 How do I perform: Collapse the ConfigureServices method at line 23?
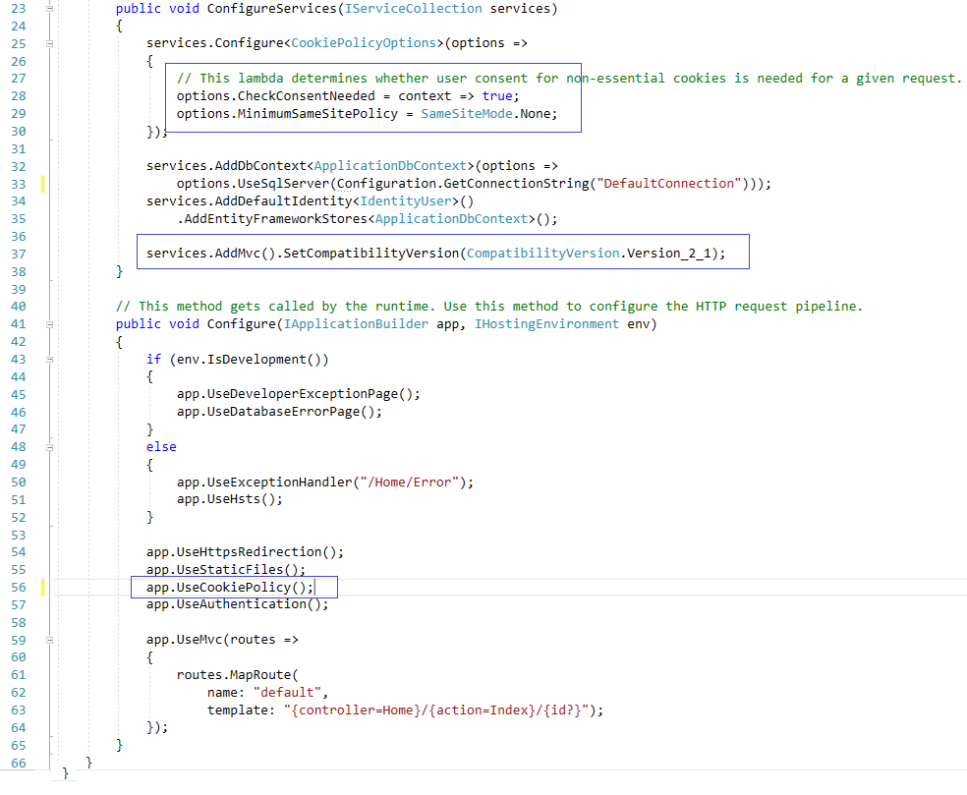(50, 9)
